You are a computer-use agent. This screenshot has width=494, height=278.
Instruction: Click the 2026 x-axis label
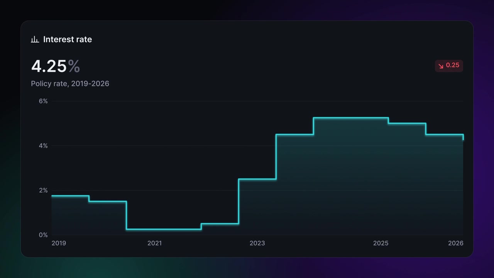[x=455, y=243]
